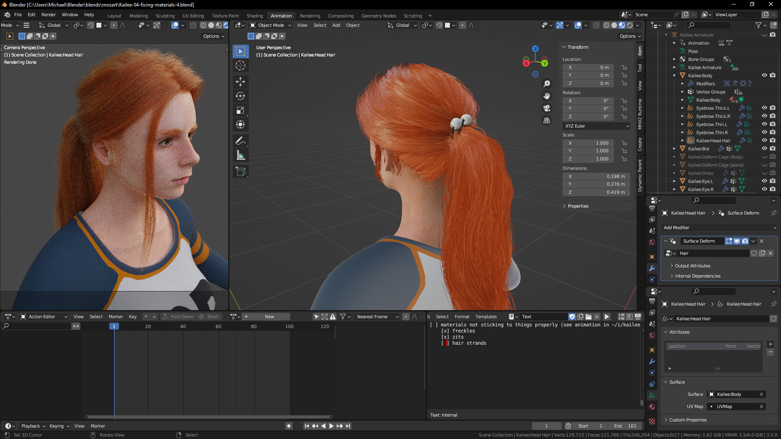Image resolution: width=781 pixels, height=439 pixels.
Task: Select the Annotate tool
Action: point(240,141)
